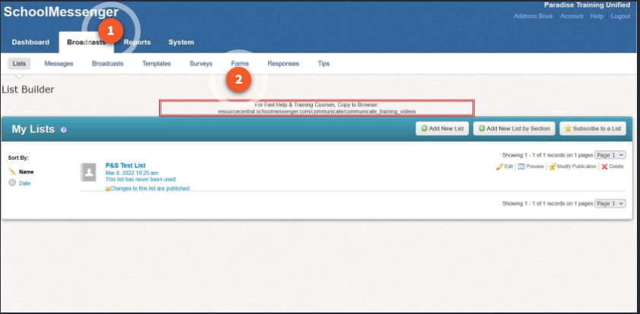This screenshot has width=640, height=314.
Task: Click the Preview icon for the list
Action: pos(521,167)
